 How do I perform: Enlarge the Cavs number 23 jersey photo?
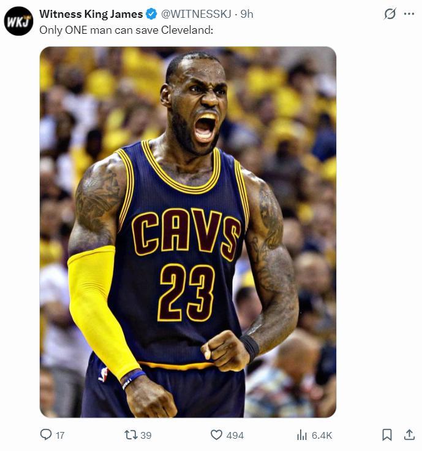click(x=187, y=232)
